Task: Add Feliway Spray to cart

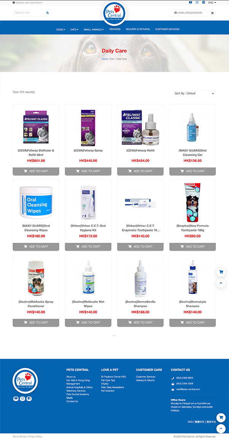Action: point(88,171)
